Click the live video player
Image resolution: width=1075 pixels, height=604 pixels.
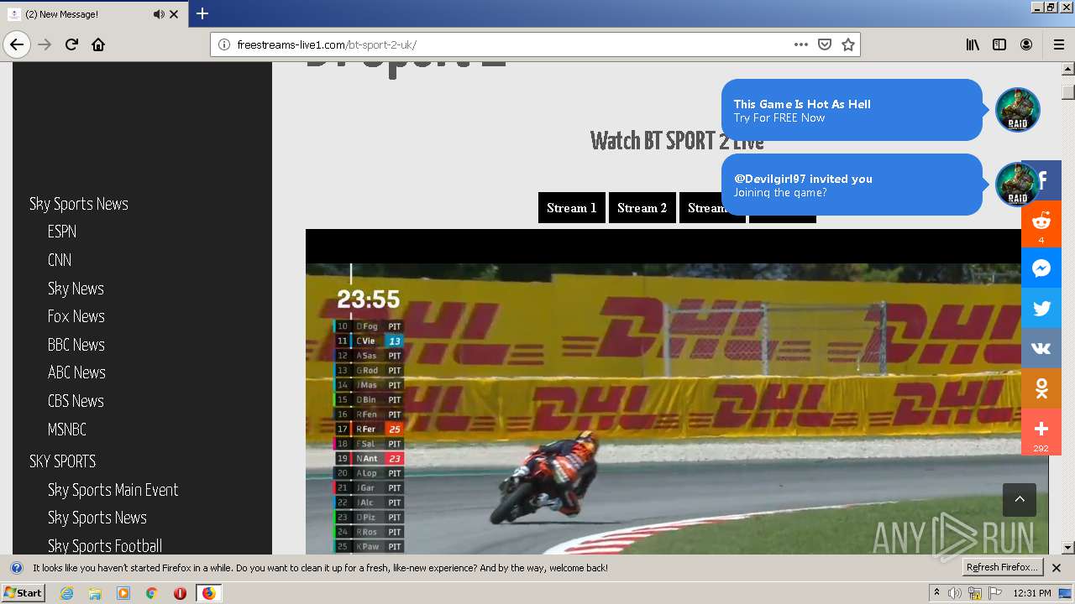pyautogui.click(x=677, y=392)
